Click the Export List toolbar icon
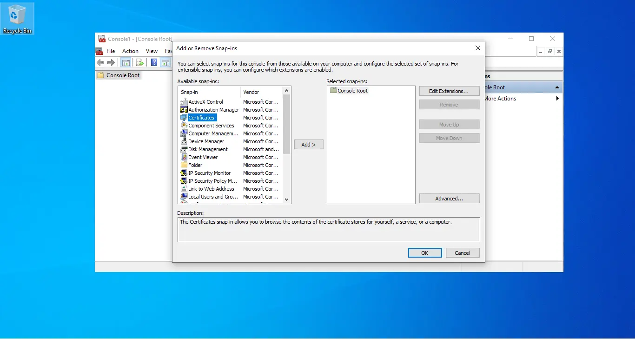 pos(139,63)
